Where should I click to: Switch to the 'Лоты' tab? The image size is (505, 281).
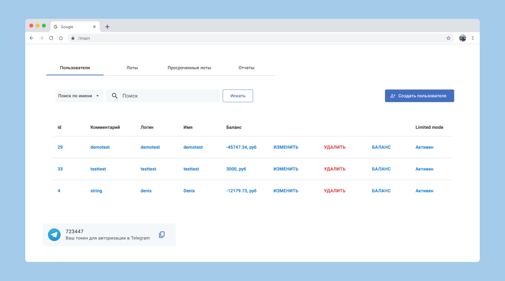click(132, 68)
